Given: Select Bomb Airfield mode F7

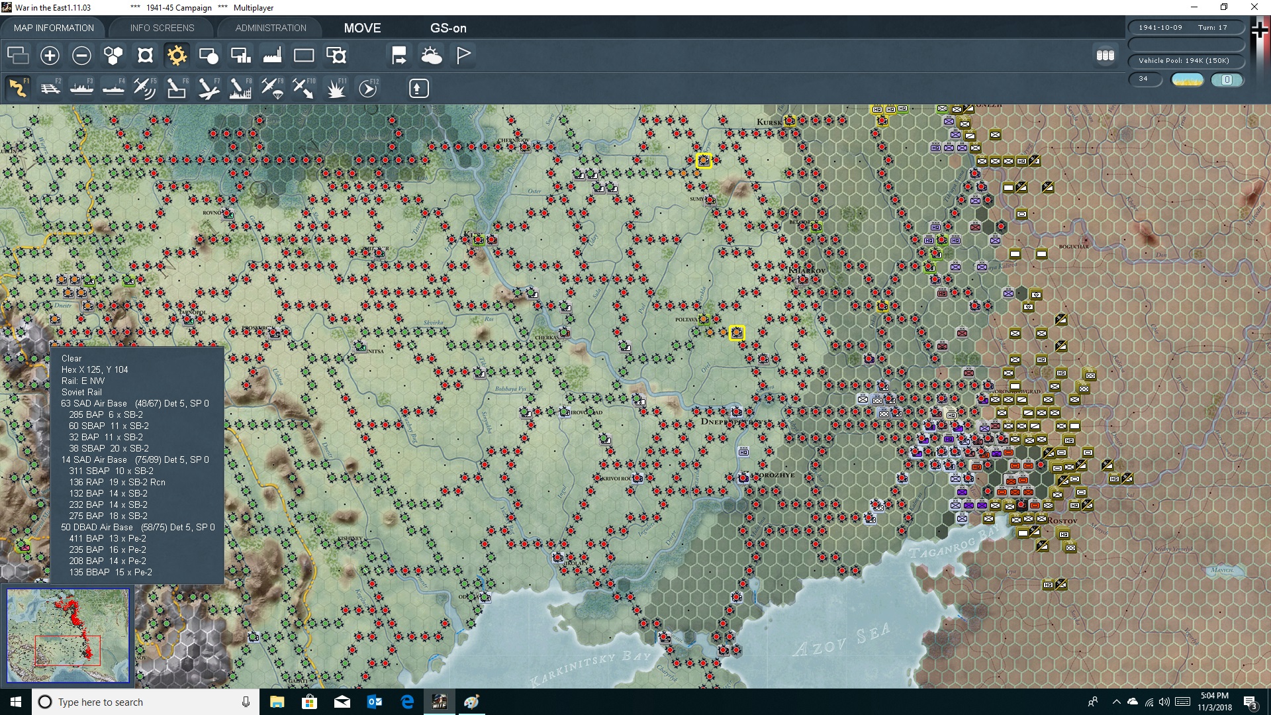Looking at the screenshot, I should tap(209, 88).
